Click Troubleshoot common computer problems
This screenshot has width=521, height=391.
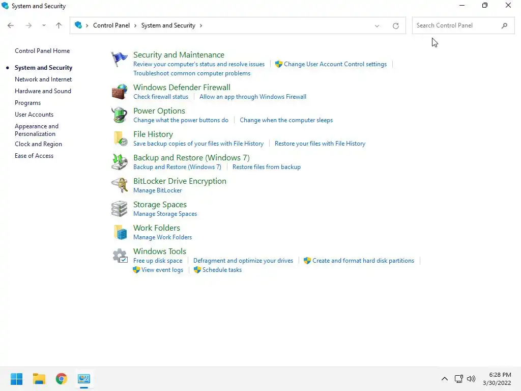[192, 73]
